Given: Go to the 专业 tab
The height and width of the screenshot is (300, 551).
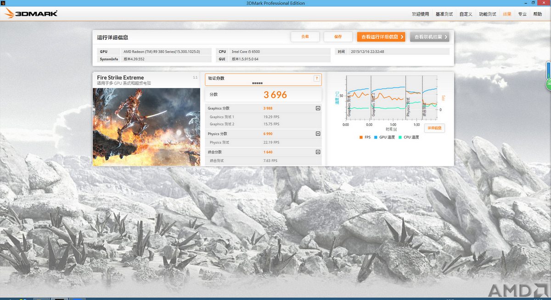Looking at the screenshot, I should pos(522,14).
